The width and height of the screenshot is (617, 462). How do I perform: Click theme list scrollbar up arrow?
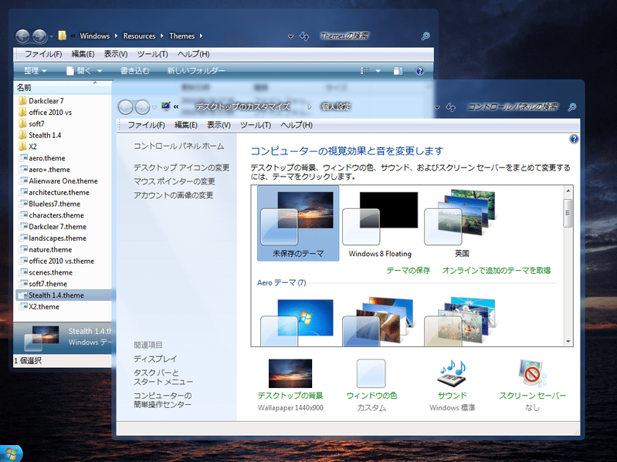(x=568, y=191)
